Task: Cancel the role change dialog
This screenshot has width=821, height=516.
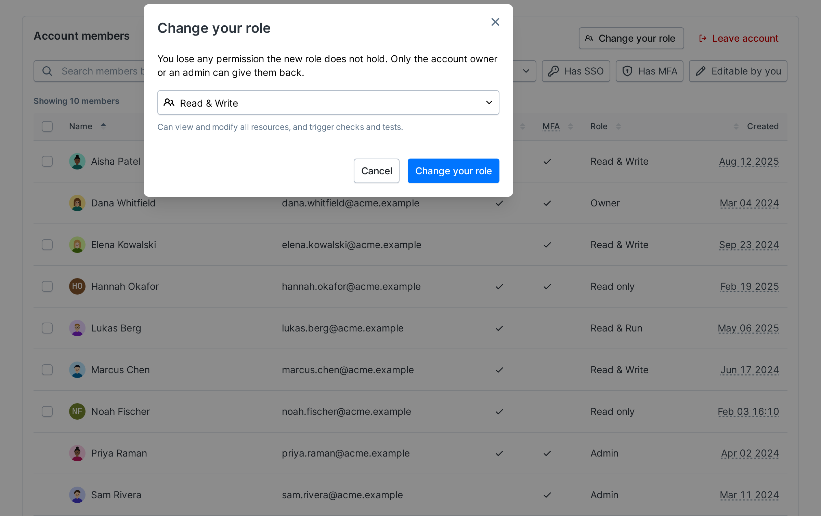Action: point(376,171)
